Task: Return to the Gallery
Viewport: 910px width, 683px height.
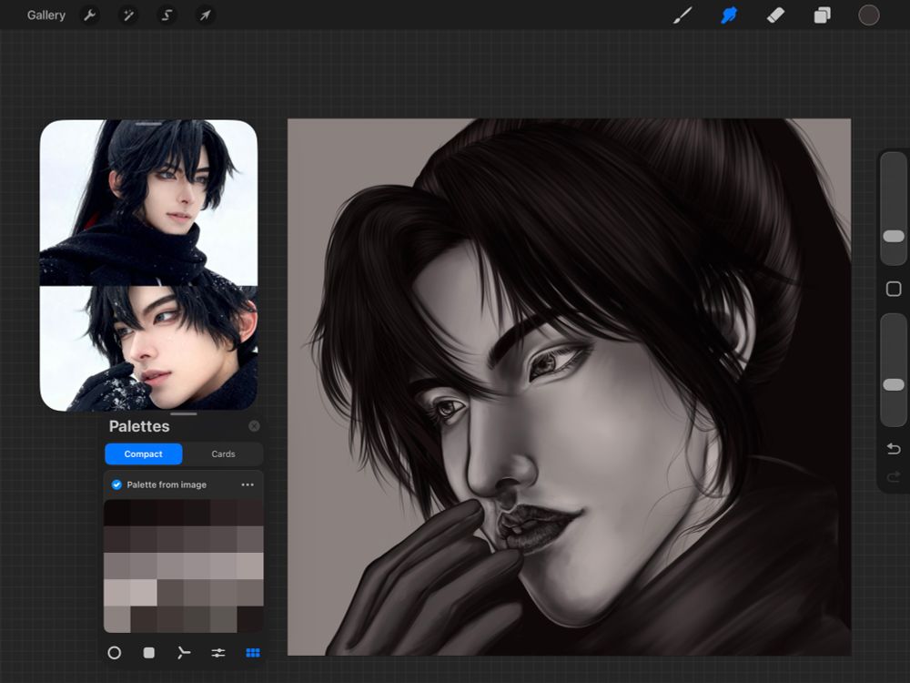Action: 46,15
